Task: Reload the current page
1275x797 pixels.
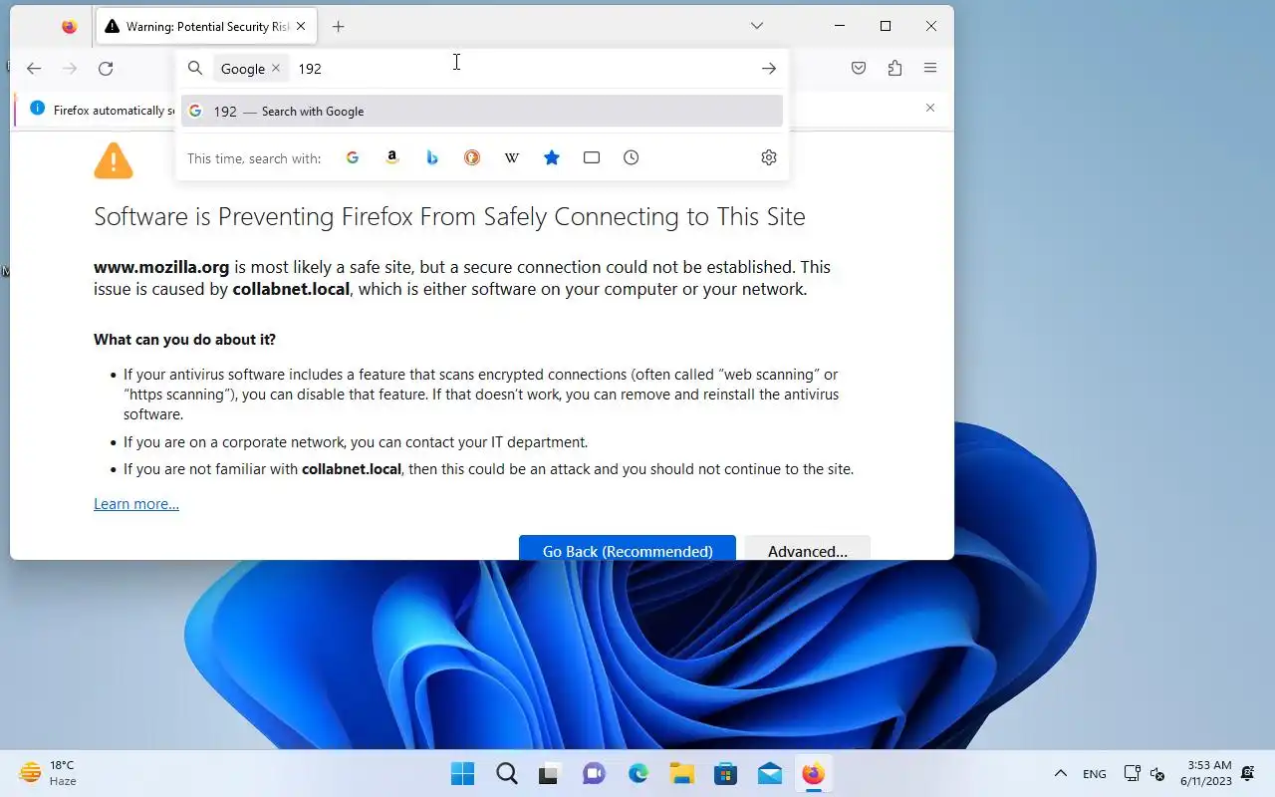Action: tap(106, 69)
